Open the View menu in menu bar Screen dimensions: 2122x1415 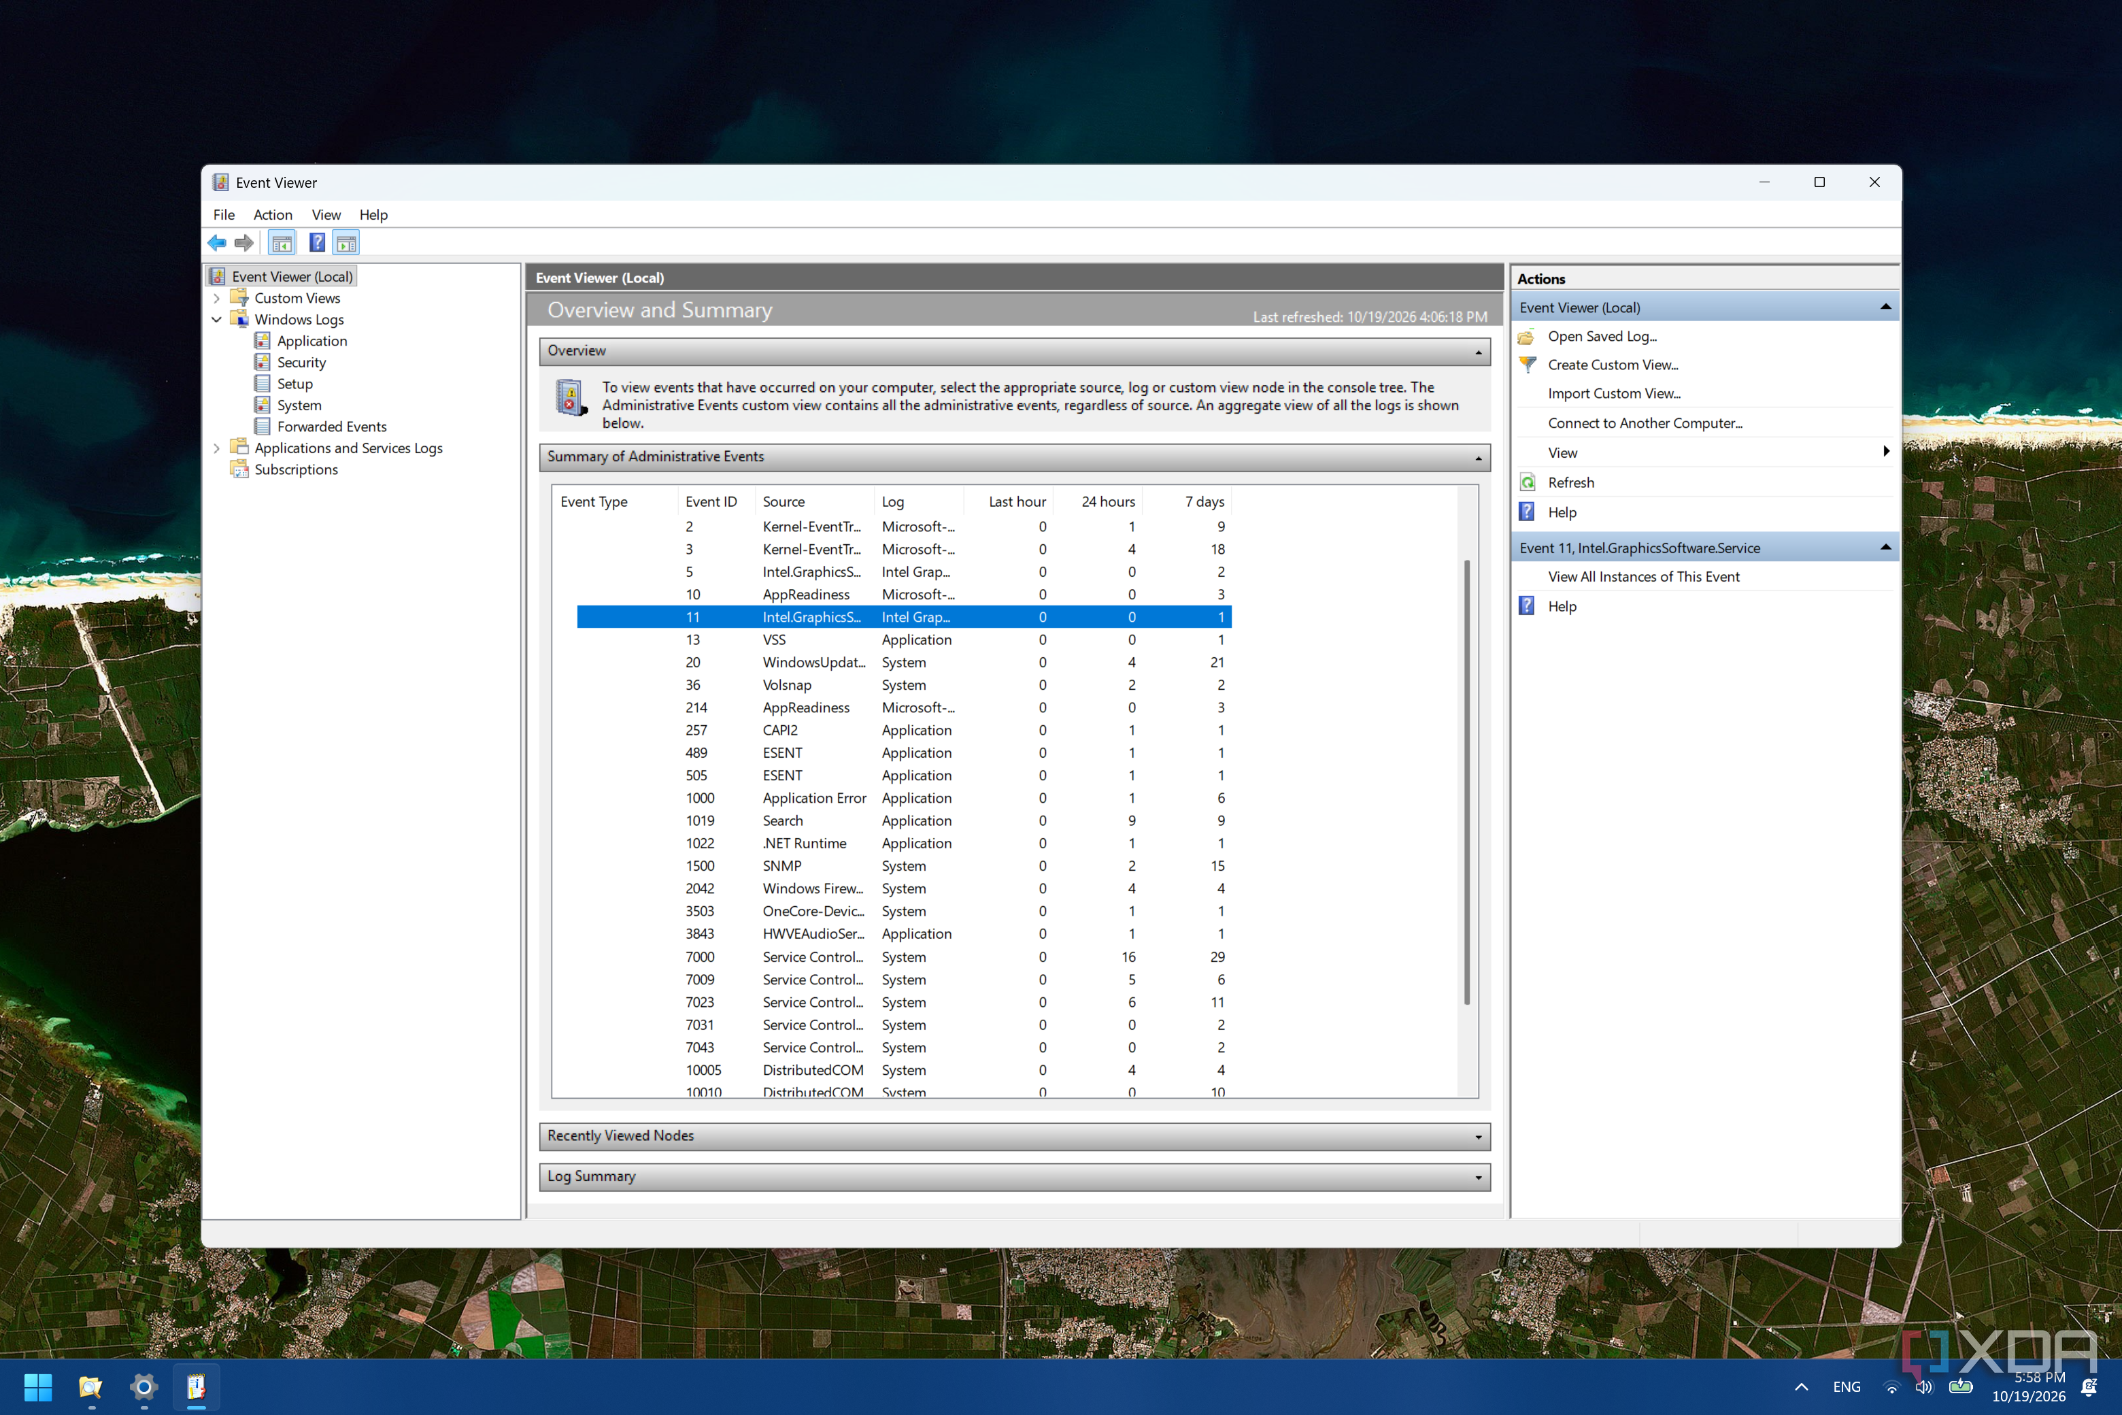click(326, 215)
